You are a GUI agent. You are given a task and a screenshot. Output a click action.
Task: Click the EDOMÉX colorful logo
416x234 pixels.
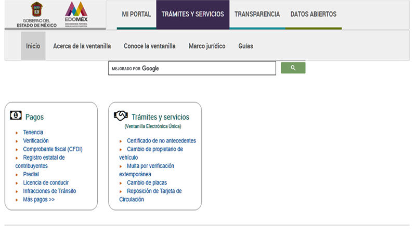(76, 14)
